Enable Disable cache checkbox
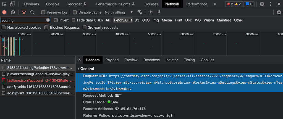 tap(75, 12)
